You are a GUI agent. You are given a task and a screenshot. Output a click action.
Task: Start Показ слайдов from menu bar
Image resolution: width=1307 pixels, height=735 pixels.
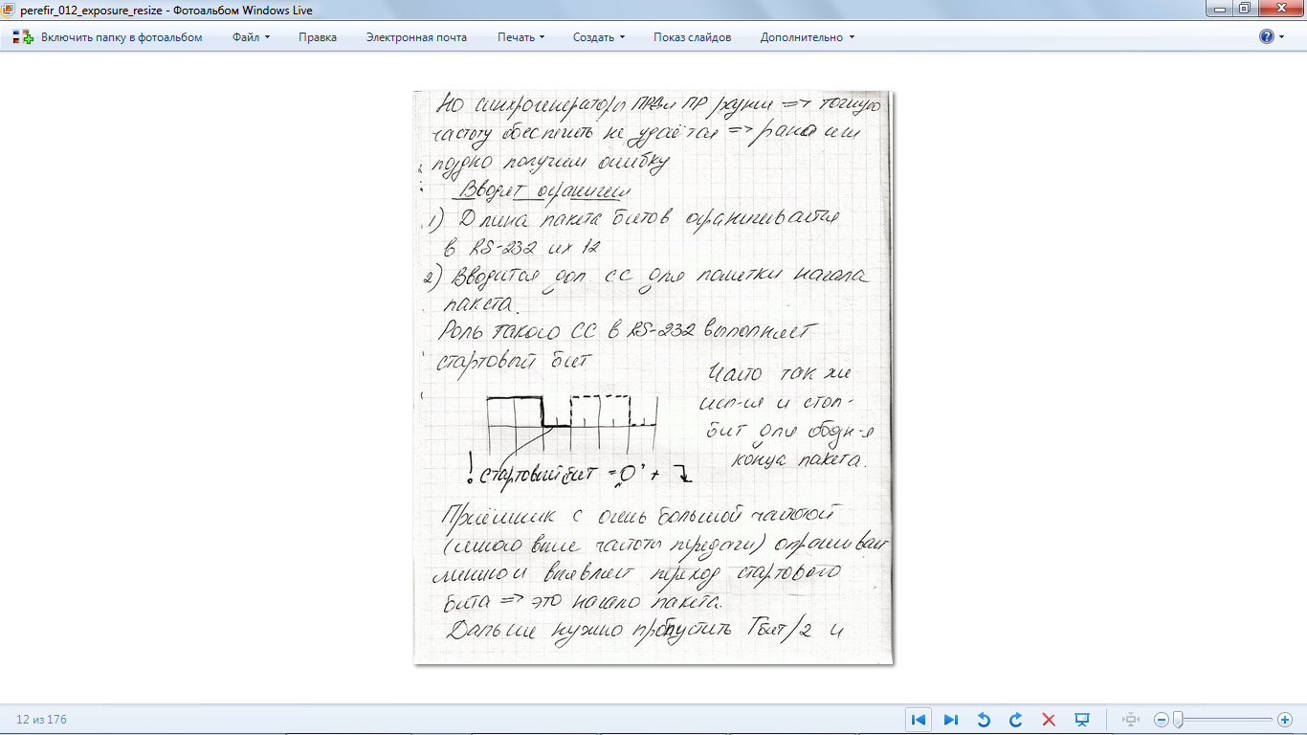pos(693,37)
